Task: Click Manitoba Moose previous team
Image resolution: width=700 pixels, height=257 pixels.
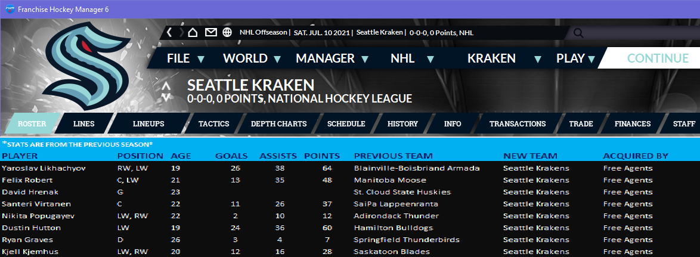Action: (x=390, y=180)
